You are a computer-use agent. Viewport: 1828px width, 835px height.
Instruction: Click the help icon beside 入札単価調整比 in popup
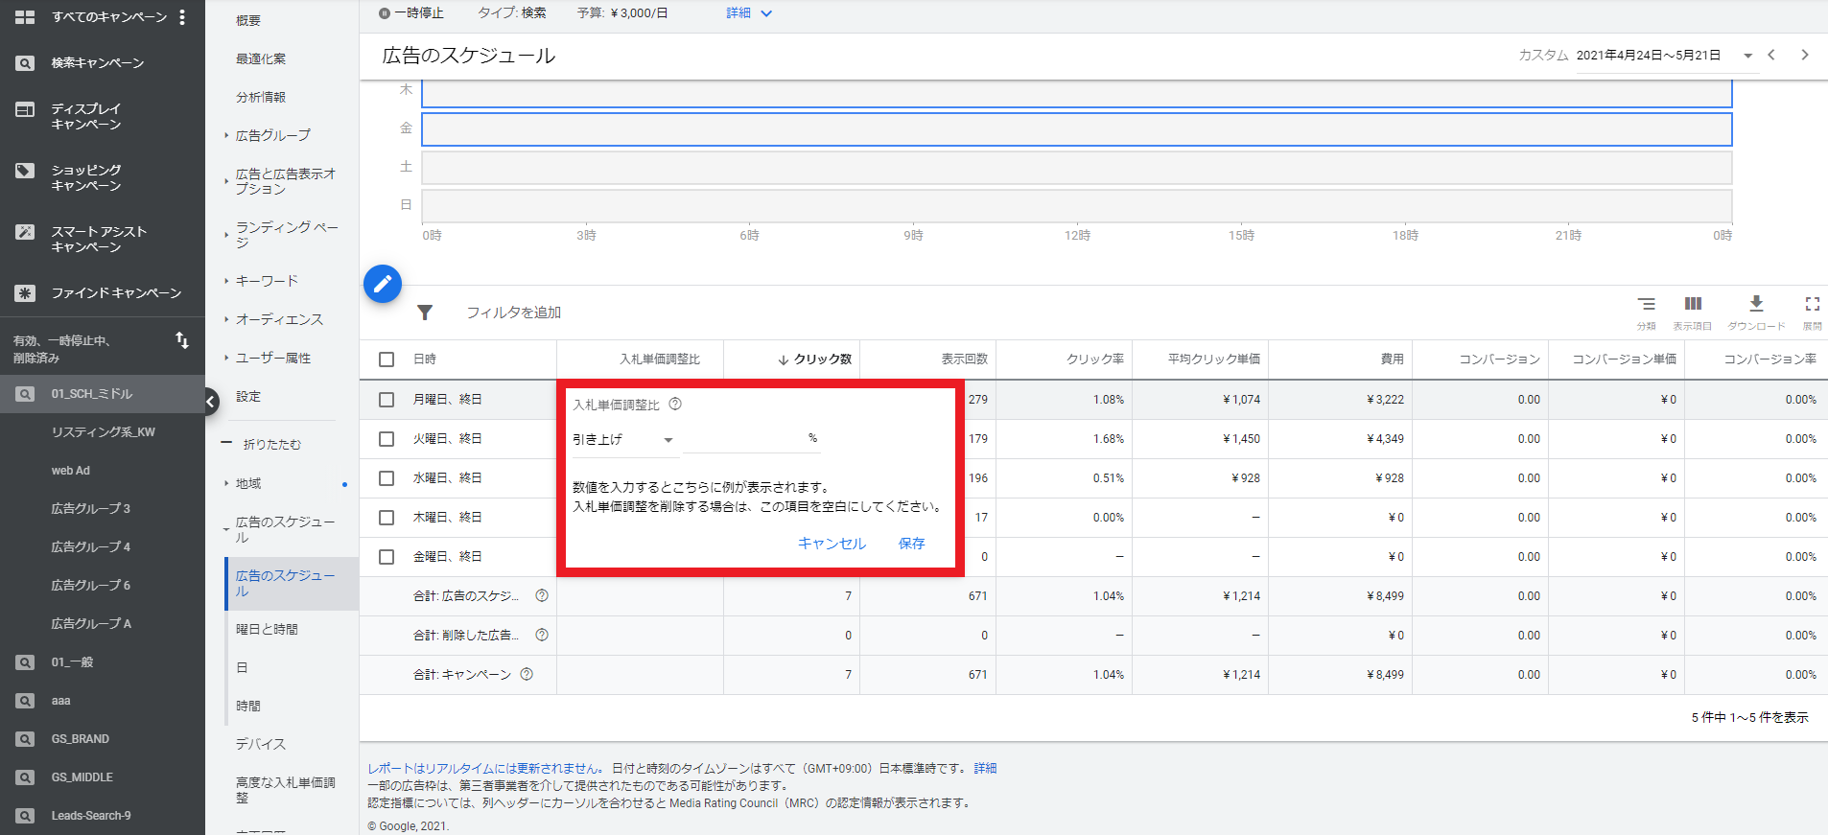point(675,404)
